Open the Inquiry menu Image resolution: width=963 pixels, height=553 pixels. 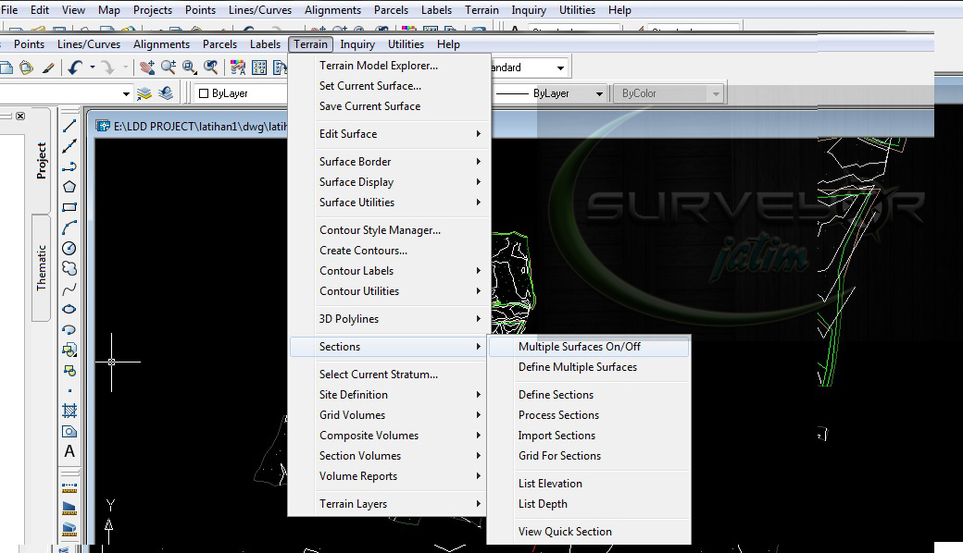[358, 43]
